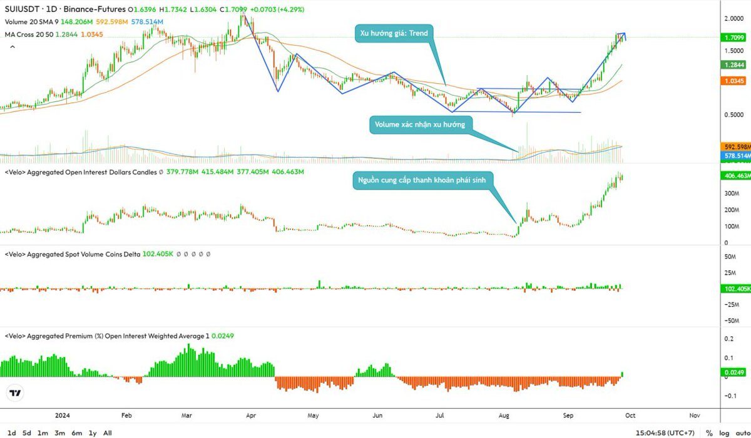This screenshot has width=751, height=438.
Task: Select the 6m time range button
Action: [76, 432]
